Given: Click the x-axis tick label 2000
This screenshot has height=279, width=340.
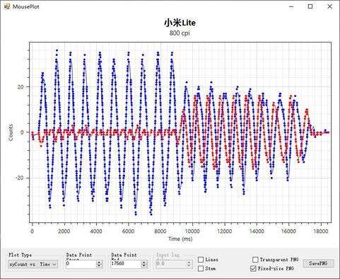Looking at the screenshot, I should point(64,231).
